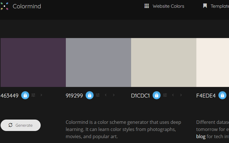Open the Website Colors menu item
The height and width of the screenshot is (143, 229).
pos(164,6)
